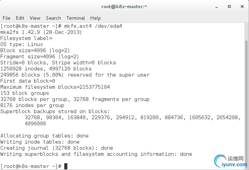Open the View menu

click(35, 18)
